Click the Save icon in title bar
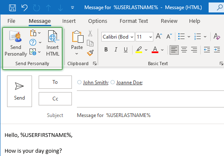Viewport: 224px width, 156px height. (x=12, y=7)
